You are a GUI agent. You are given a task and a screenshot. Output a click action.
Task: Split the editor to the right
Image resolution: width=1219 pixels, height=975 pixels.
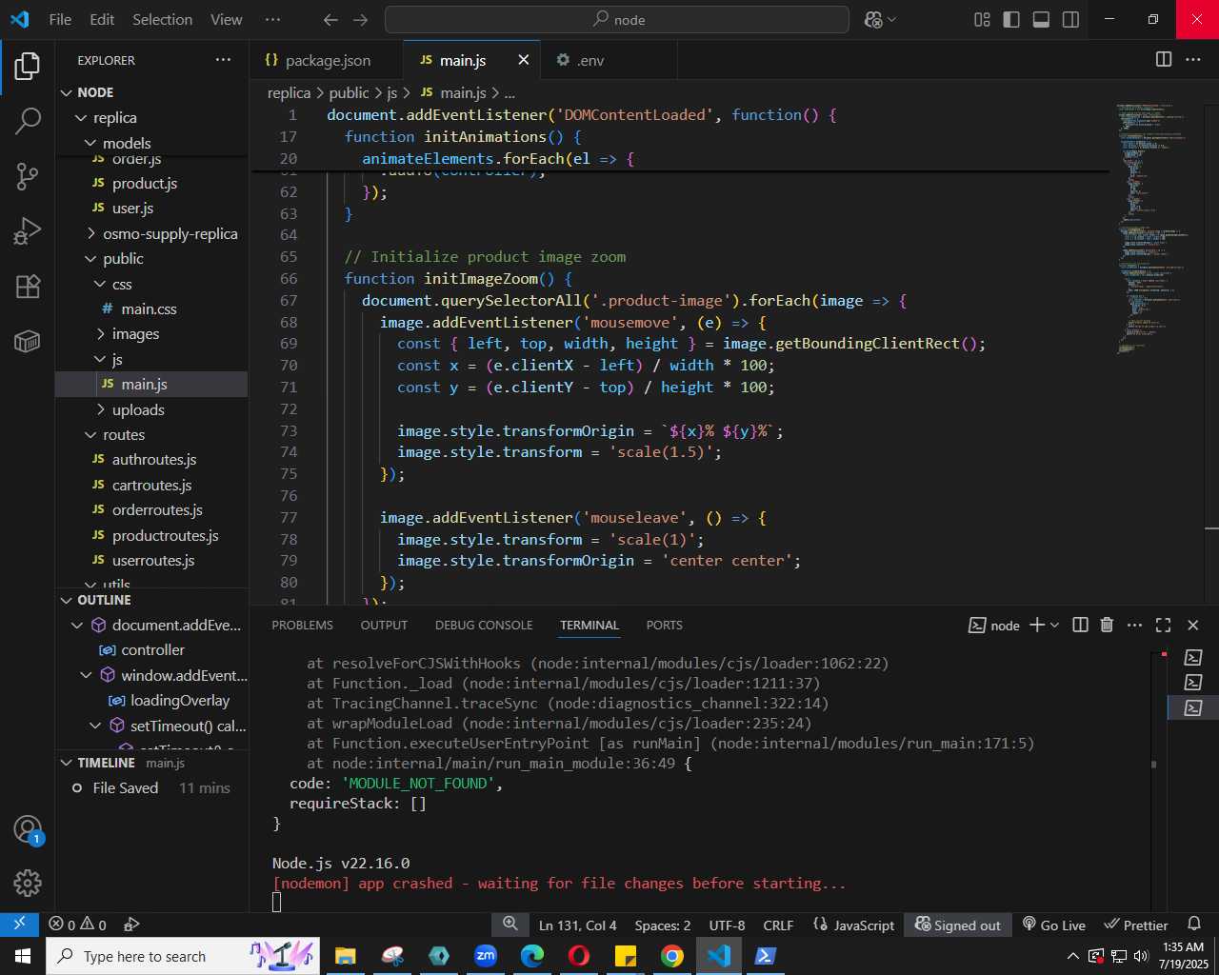pos(1164,59)
